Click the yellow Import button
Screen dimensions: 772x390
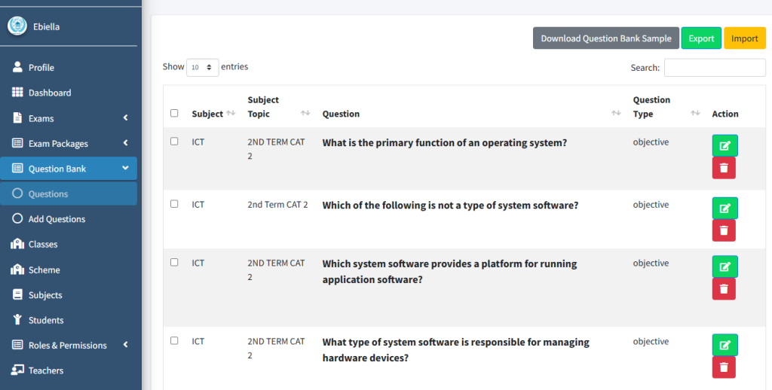744,38
